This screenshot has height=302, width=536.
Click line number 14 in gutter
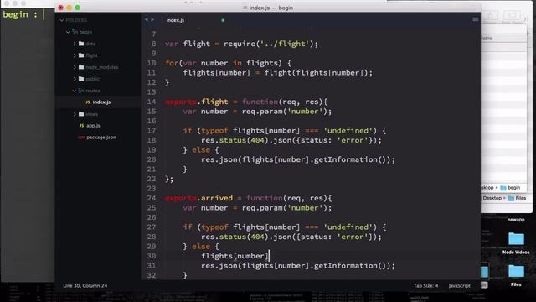152,102
